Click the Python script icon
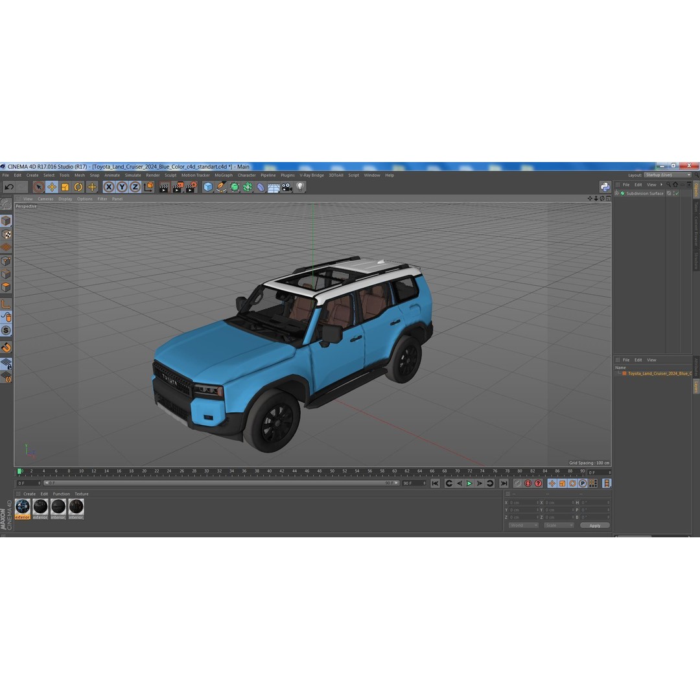 pyautogui.click(x=605, y=187)
